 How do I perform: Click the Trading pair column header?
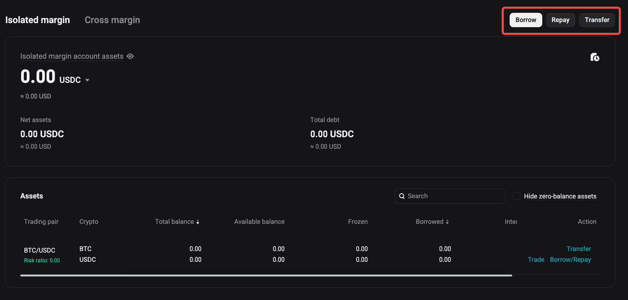coord(41,222)
